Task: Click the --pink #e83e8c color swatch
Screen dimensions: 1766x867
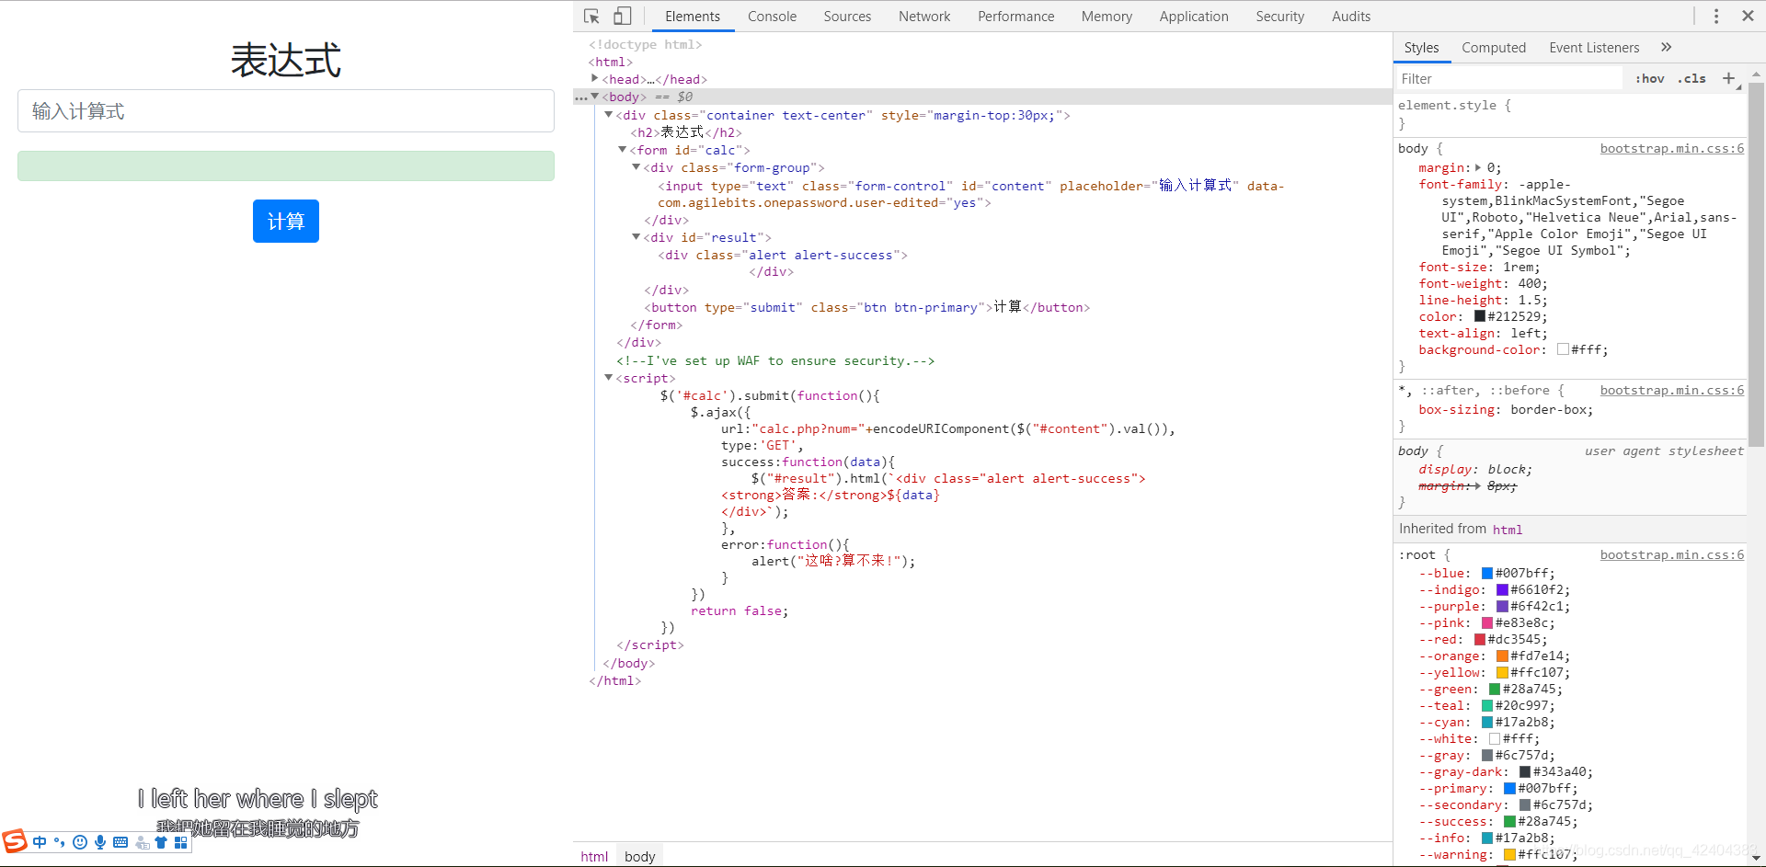Action: tap(1487, 622)
